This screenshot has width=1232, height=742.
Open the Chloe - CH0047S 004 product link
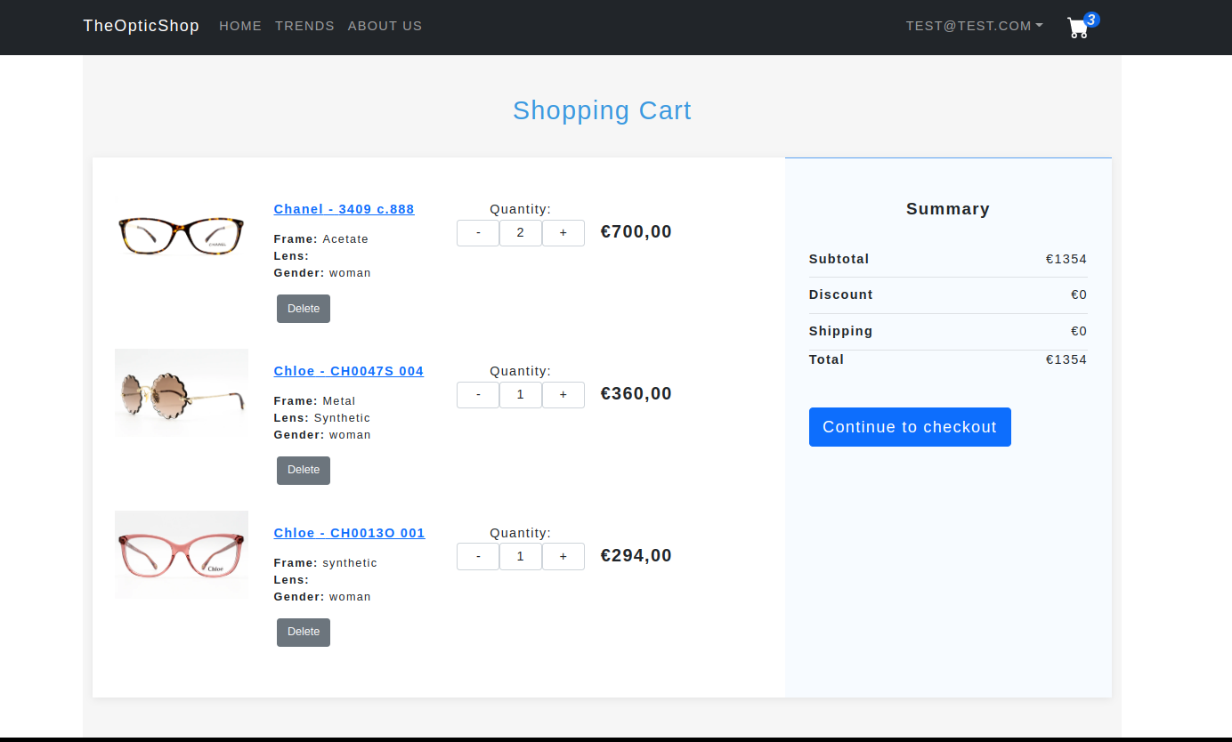point(348,371)
